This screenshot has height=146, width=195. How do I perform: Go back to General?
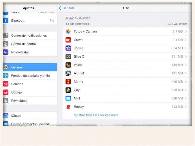66,8
